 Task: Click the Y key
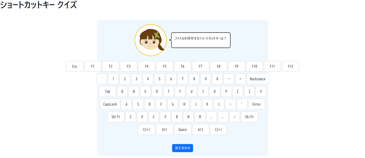click(180, 91)
